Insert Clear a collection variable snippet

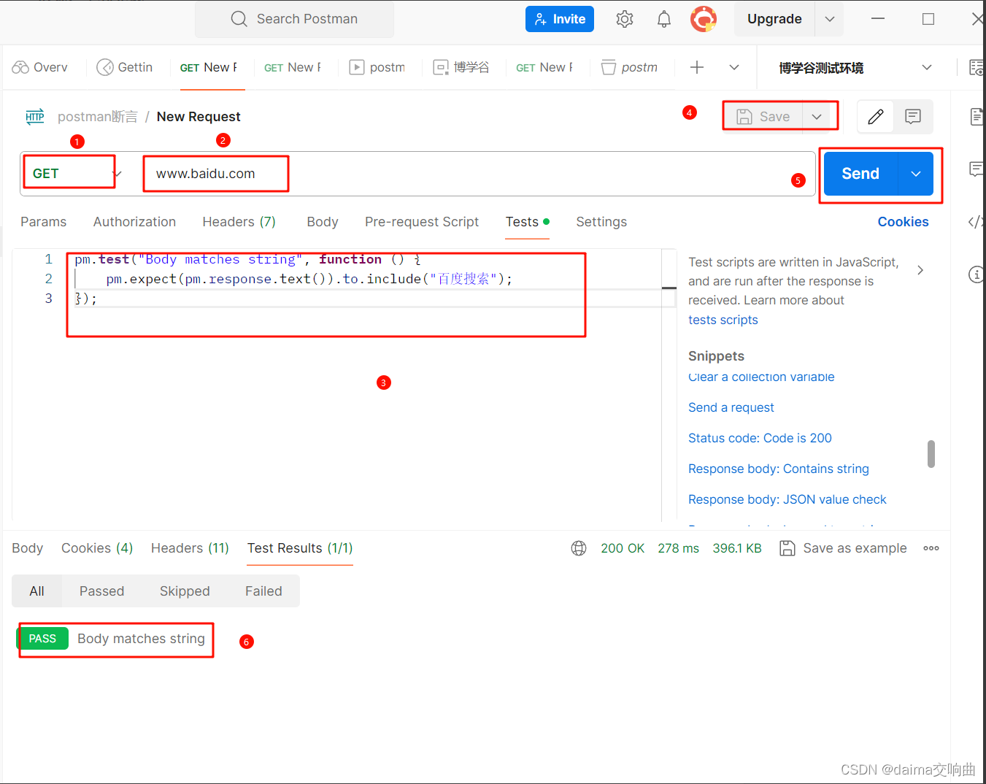(x=761, y=377)
